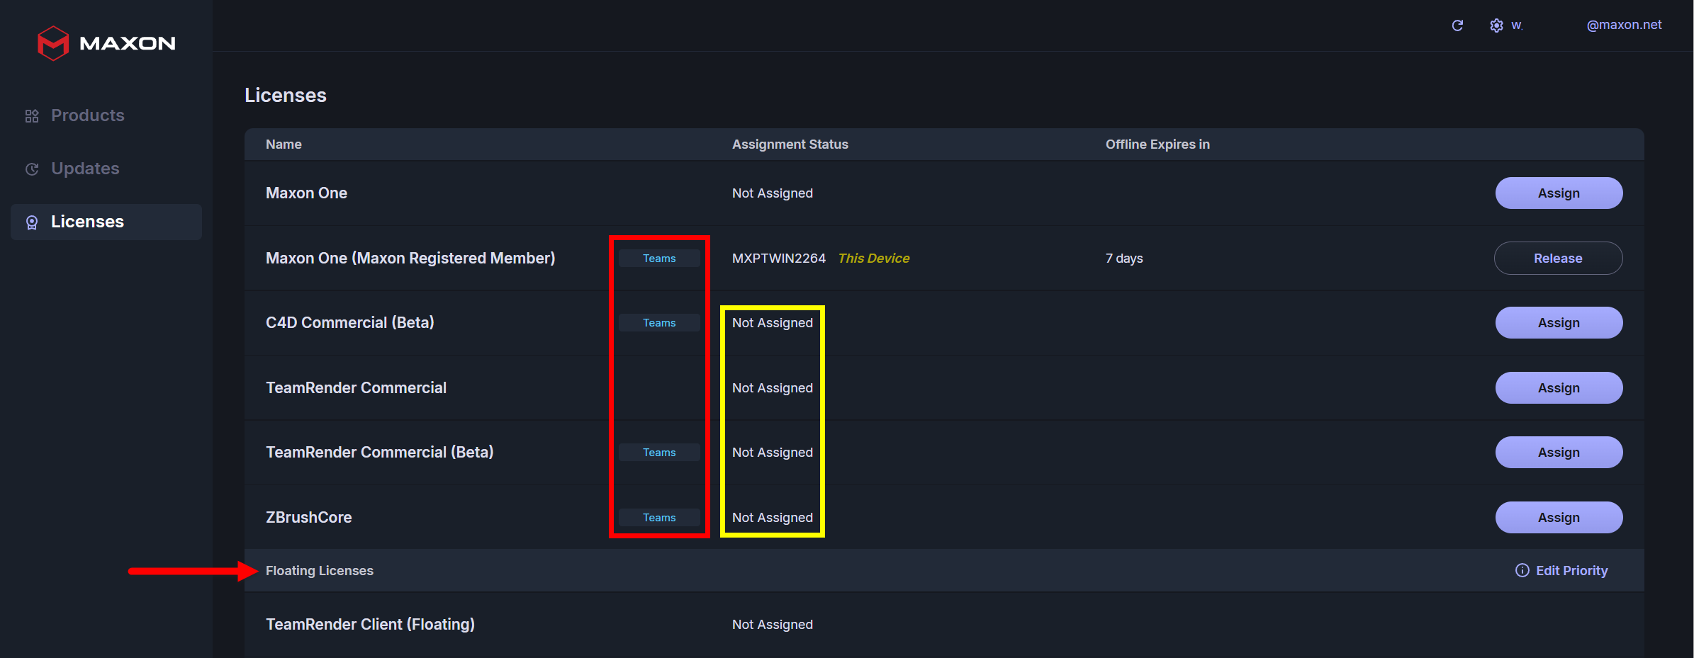Go to the Updates section

click(x=85, y=169)
